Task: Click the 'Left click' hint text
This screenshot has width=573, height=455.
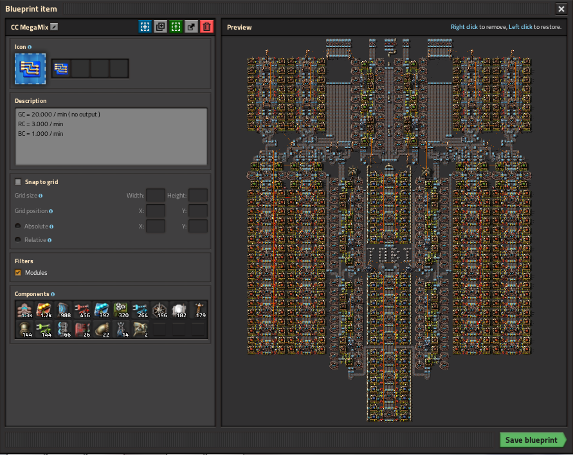Action: (520, 27)
